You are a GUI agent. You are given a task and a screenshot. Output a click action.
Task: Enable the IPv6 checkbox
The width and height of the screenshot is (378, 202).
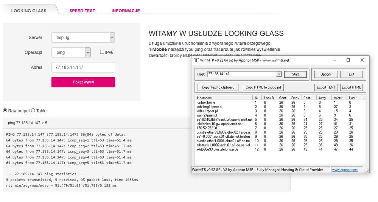pos(102,52)
